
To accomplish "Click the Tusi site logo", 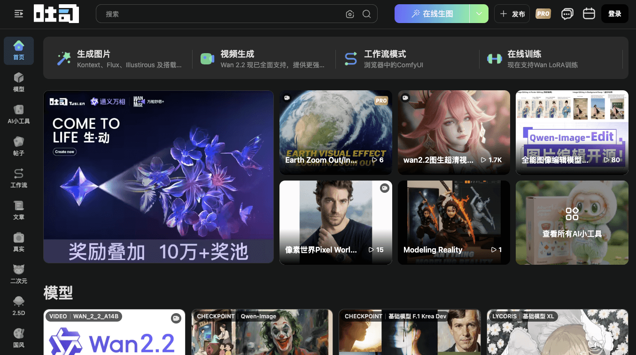I will (x=56, y=14).
